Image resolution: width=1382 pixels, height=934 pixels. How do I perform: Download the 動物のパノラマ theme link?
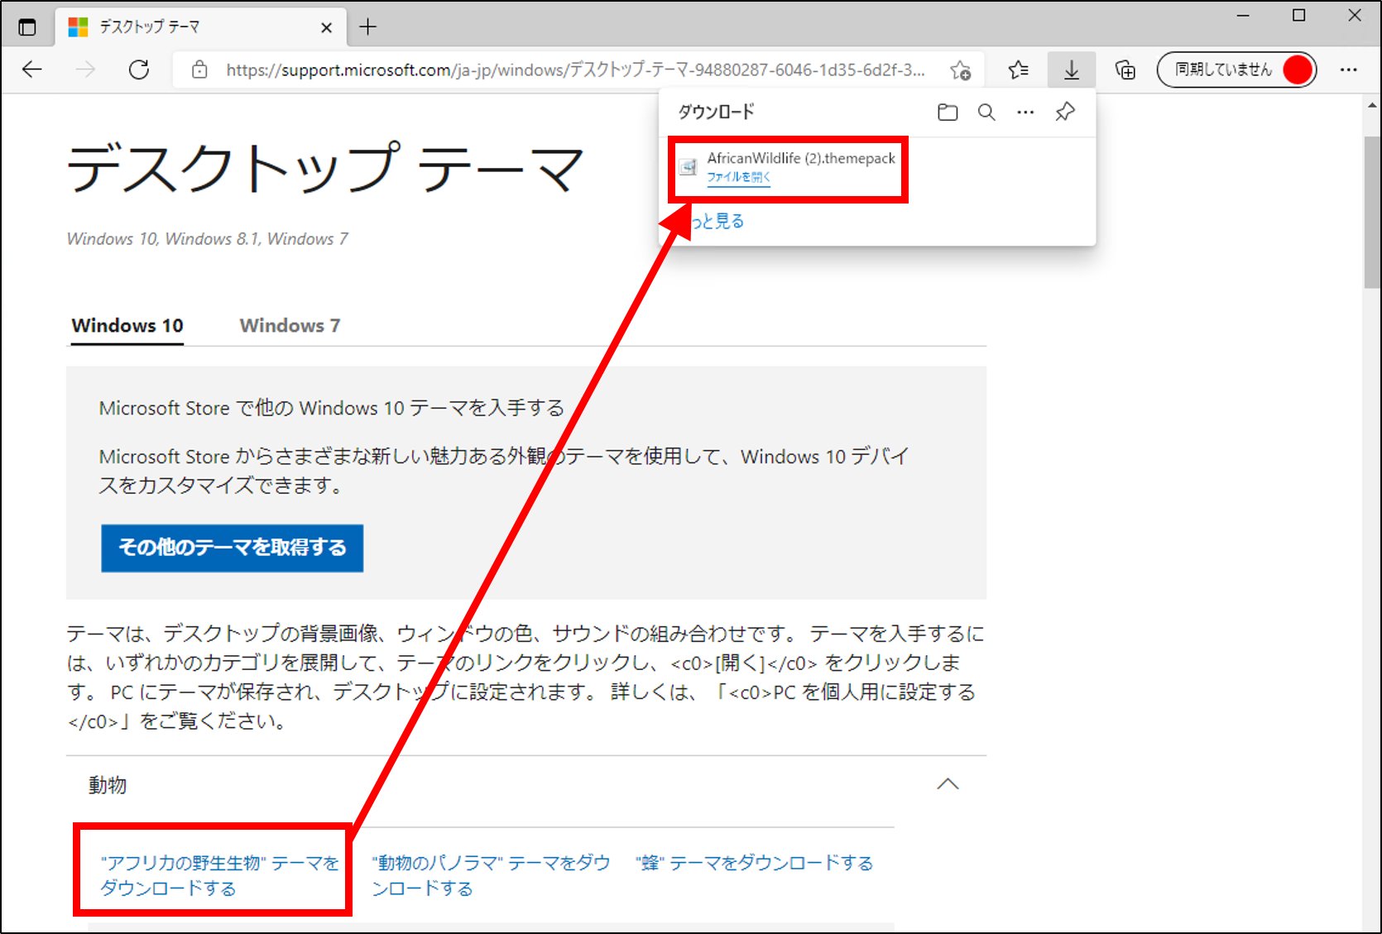(x=490, y=875)
